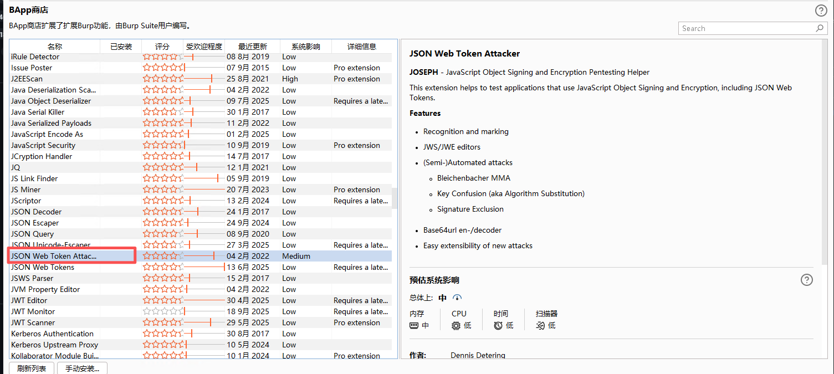Screen dimensions: 834x374
Task: Select the J2EEScan extension
Action: point(201,79)
